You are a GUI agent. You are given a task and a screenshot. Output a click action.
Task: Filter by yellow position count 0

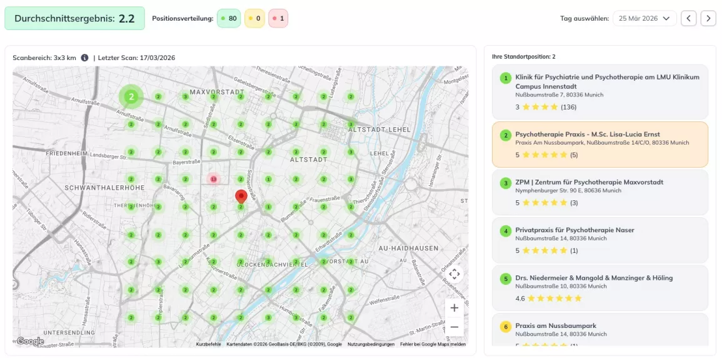coord(254,19)
